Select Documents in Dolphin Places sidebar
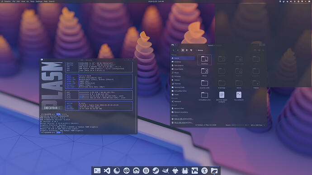 (183, 65)
